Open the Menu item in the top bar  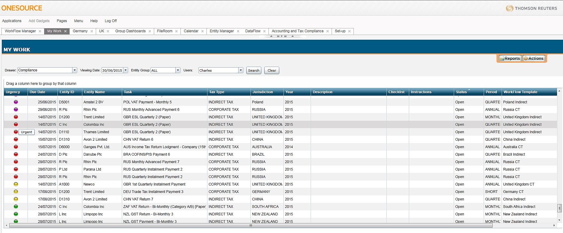78,21
